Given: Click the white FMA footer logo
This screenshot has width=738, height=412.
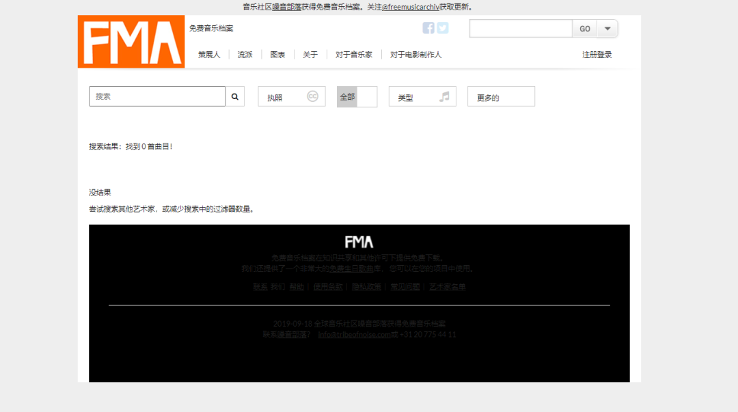Looking at the screenshot, I should (359, 242).
